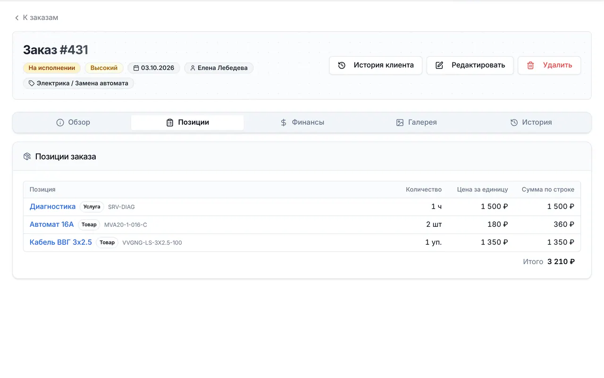
Task: Click the person icon beside Елена Лебедева
Action: [193, 68]
